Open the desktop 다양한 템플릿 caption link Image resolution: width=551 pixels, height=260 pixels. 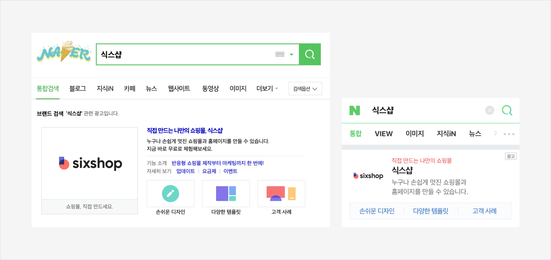[226, 212]
